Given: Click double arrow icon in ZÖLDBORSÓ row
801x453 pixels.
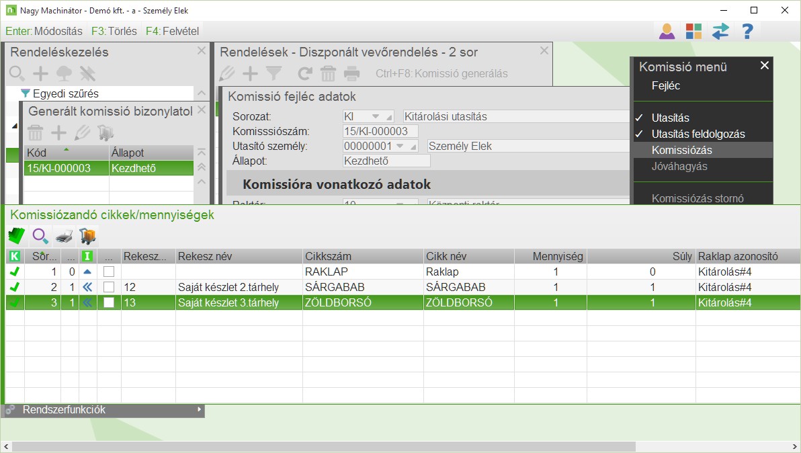Looking at the screenshot, I should pyautogui.click(x=87, y=302).
